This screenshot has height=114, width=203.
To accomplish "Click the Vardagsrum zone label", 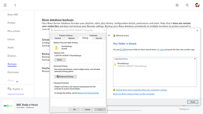I will pyautogui.click(x=184, y=109).
